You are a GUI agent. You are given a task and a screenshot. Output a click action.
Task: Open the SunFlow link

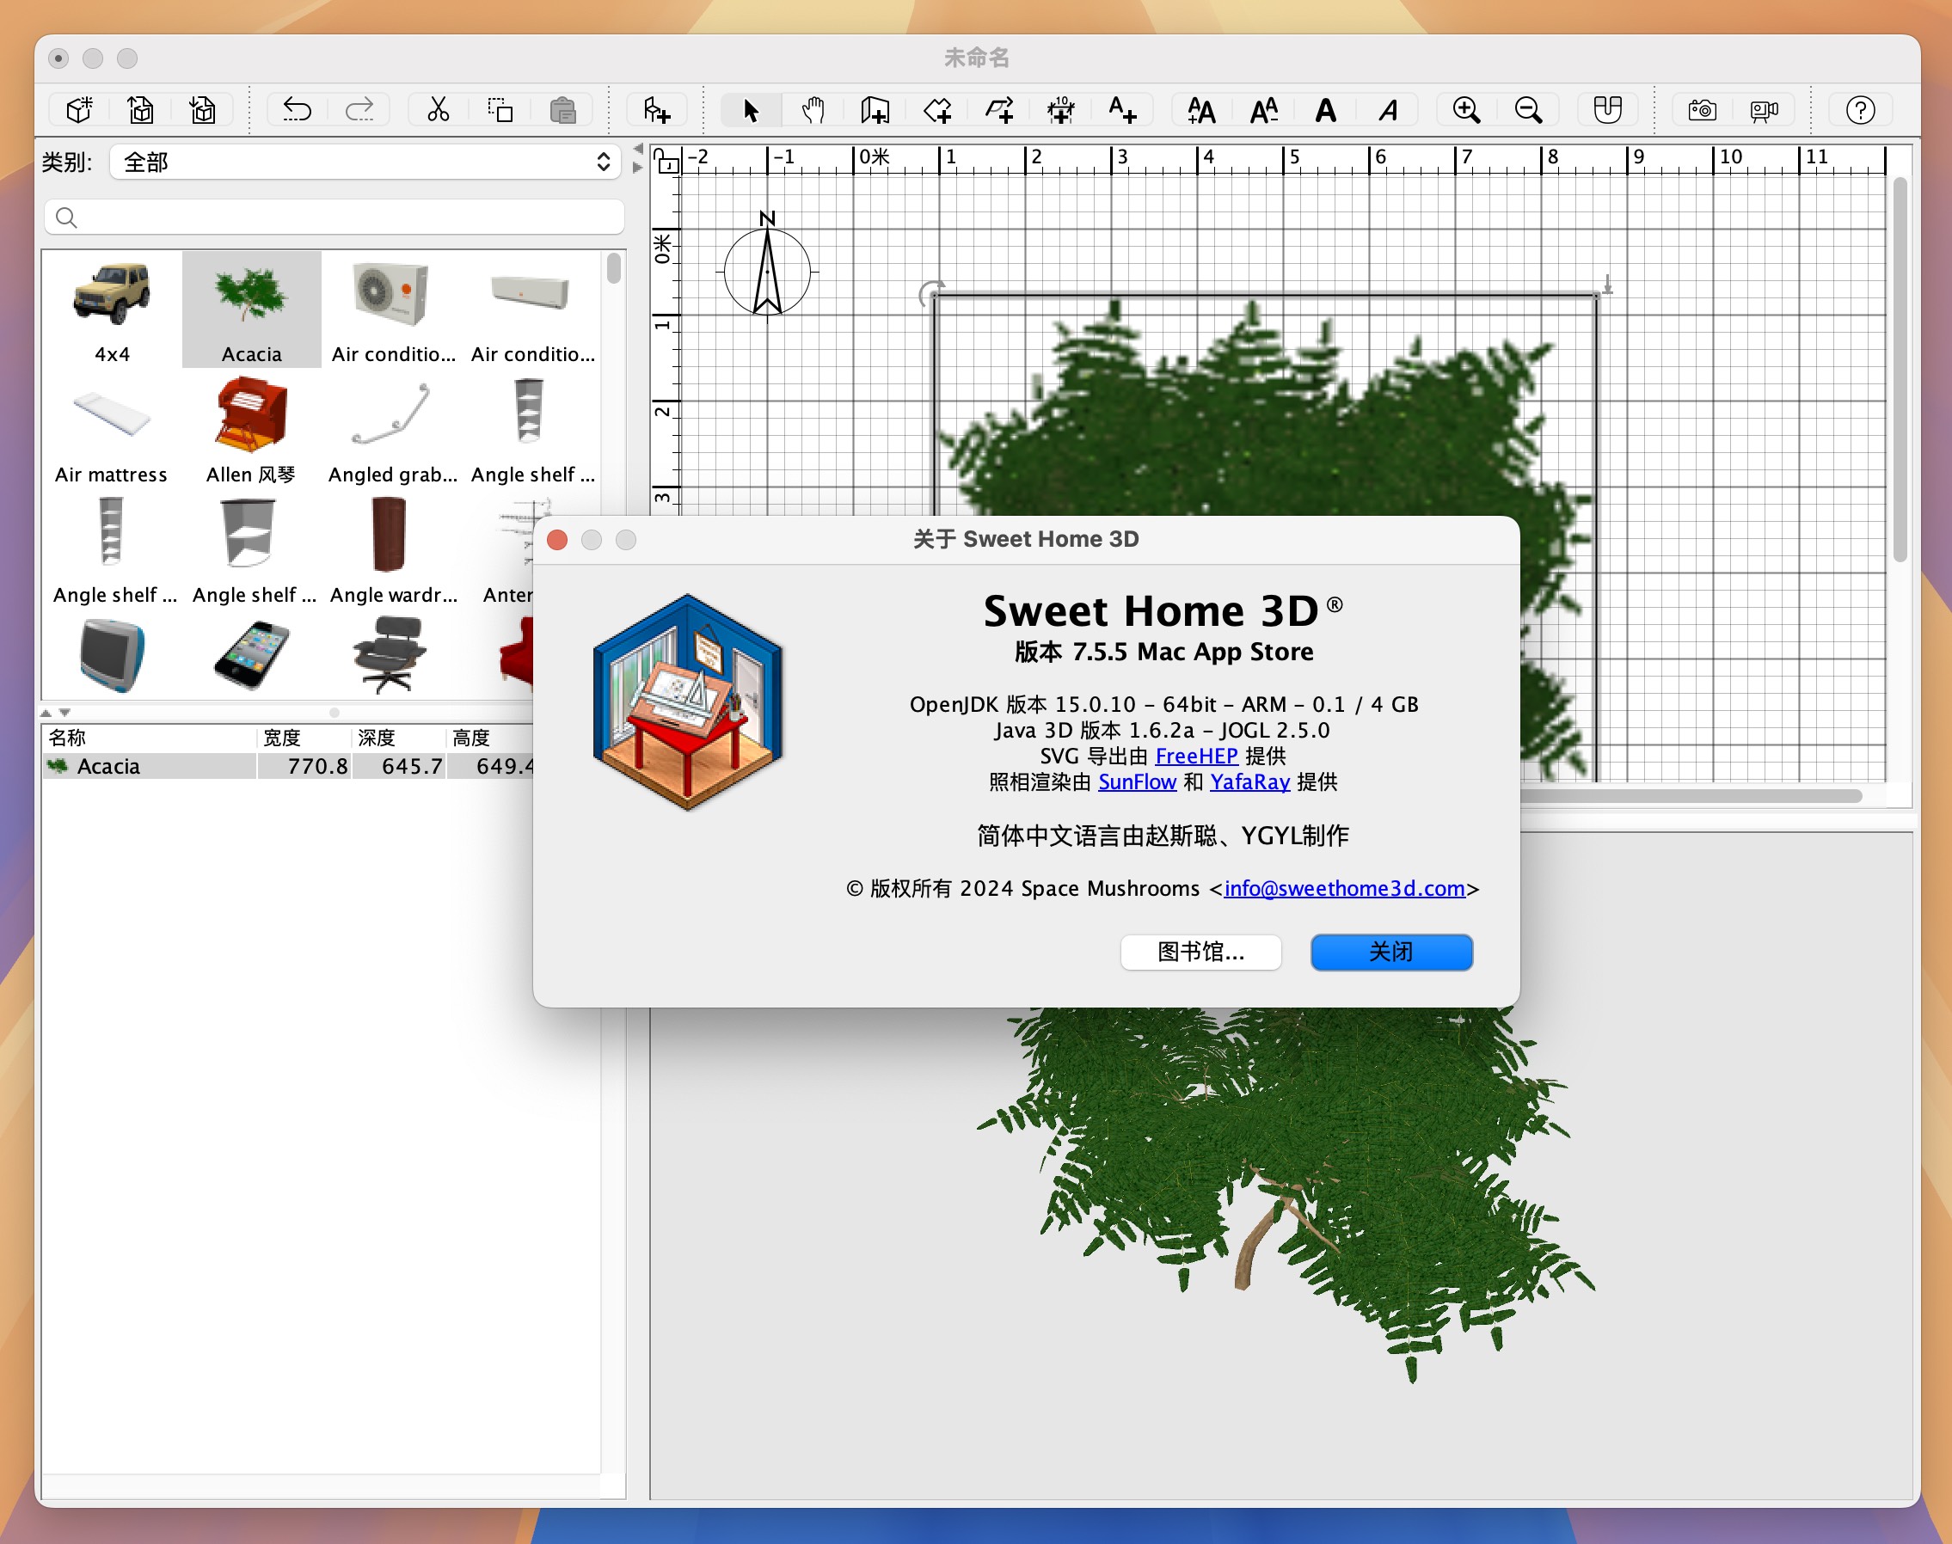[x=1137, y=782]
